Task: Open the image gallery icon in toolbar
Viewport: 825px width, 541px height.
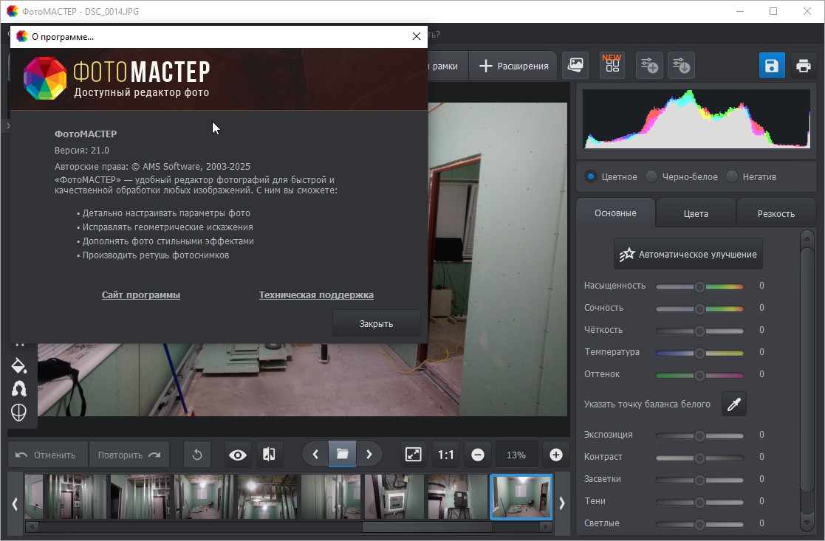Action: click(575, 65)
